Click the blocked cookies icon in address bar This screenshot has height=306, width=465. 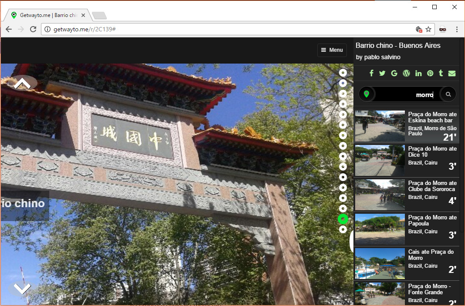pos(419,29)
